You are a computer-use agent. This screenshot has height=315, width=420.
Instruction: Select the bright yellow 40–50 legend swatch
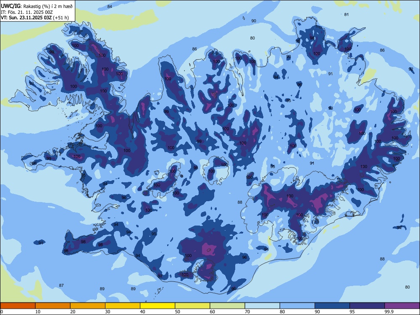tap(157, 306)
